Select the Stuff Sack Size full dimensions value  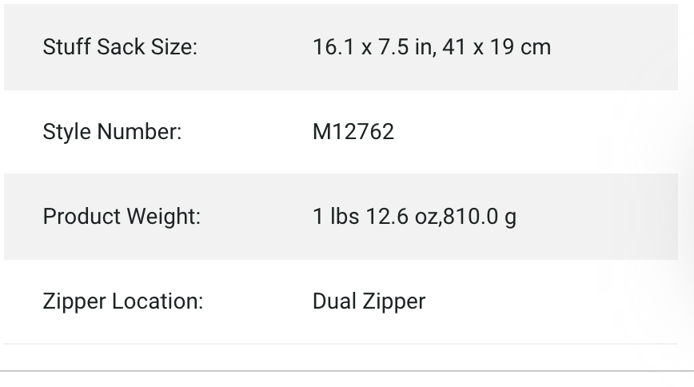[431, 46]
